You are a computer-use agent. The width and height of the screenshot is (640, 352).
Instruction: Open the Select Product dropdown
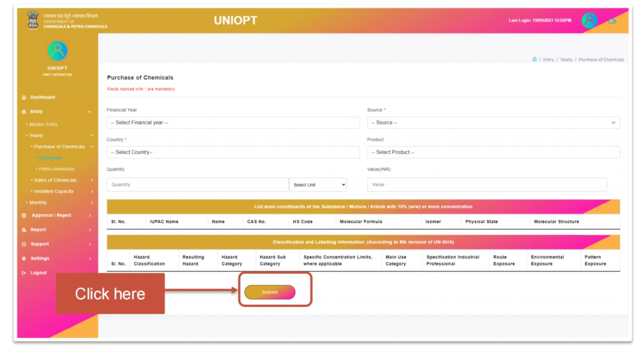coord(494,152)
